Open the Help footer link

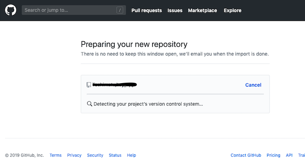pos(131,155)
